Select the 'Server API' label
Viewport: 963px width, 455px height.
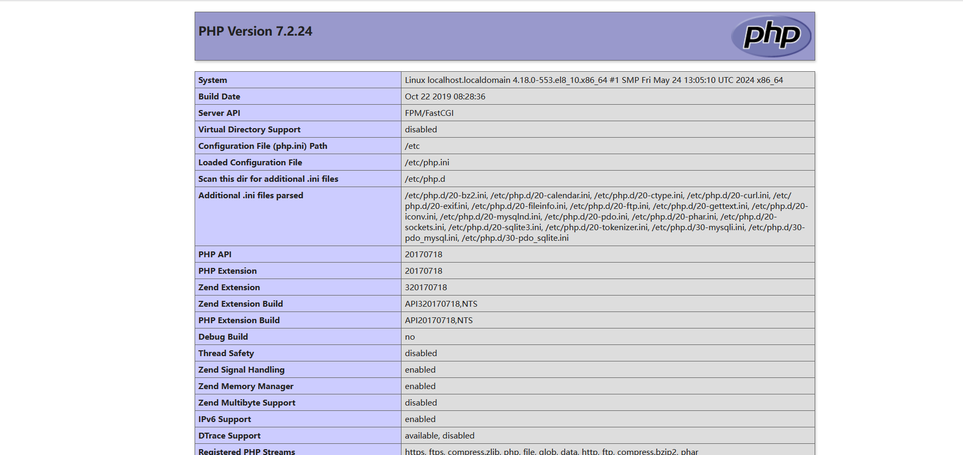pyautogui.click(x=219, y=113)
